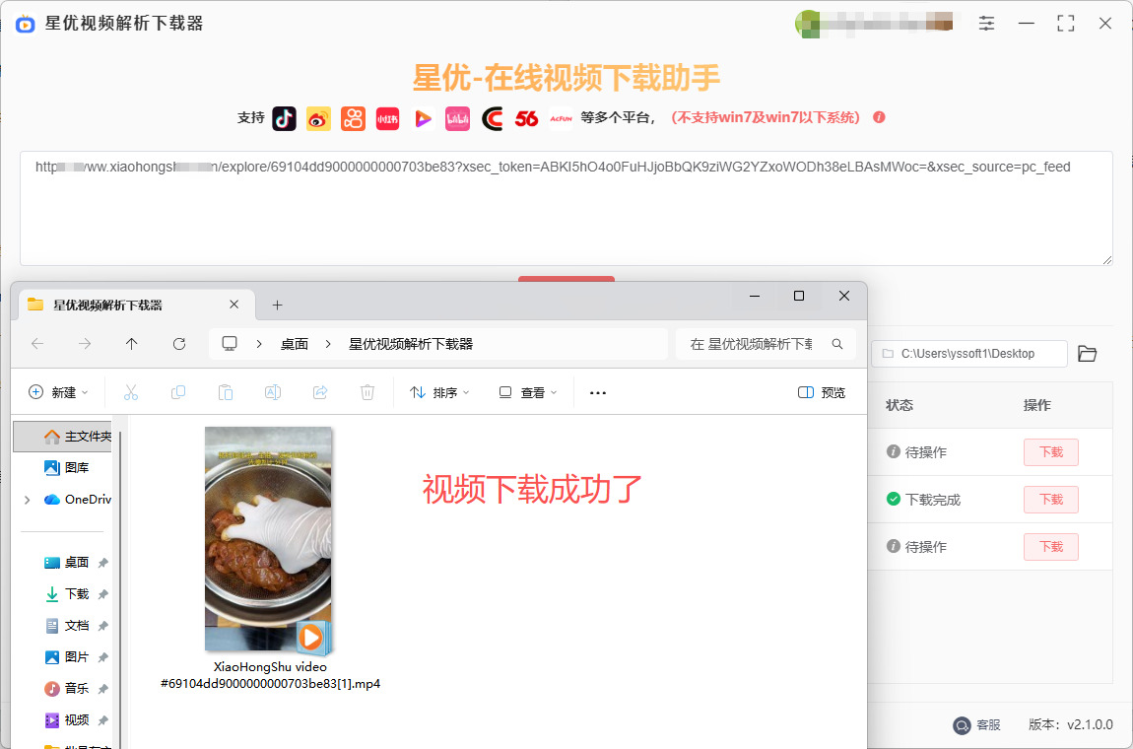Expand chevron after PC icon in address bar
Viewport: 1133px width, 749px height.
[x=259, y=344]
